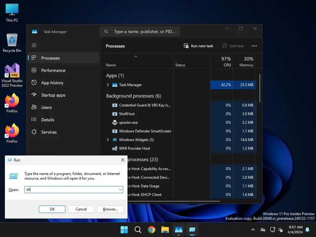Viewport: 316px width, 237px height.
Task: Select the Host: Connected Devices process row
Action: [x=191, y=177]
